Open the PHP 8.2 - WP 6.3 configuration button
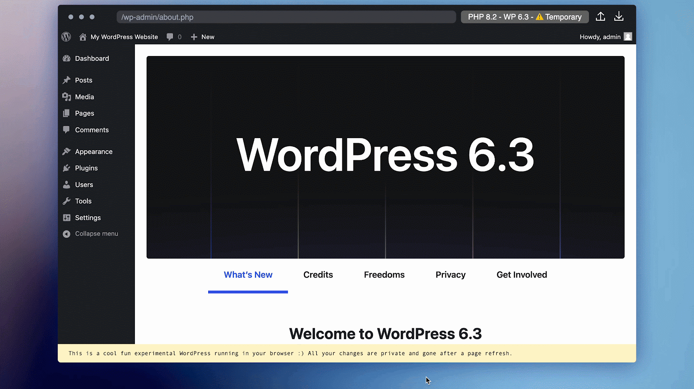 [x=524, y=17]
